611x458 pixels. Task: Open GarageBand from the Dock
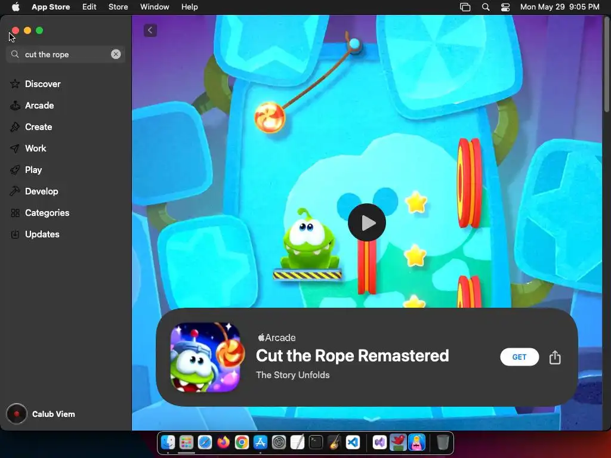[x=334, y=442]
